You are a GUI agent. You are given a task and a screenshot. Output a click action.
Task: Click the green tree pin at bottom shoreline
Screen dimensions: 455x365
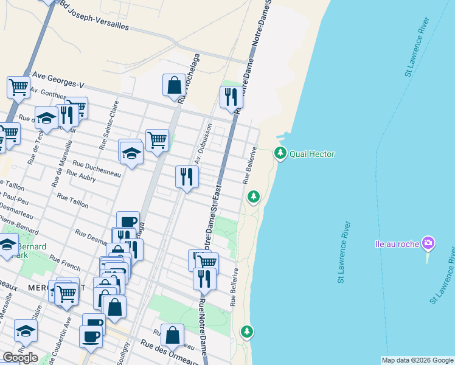pos(246,332)
